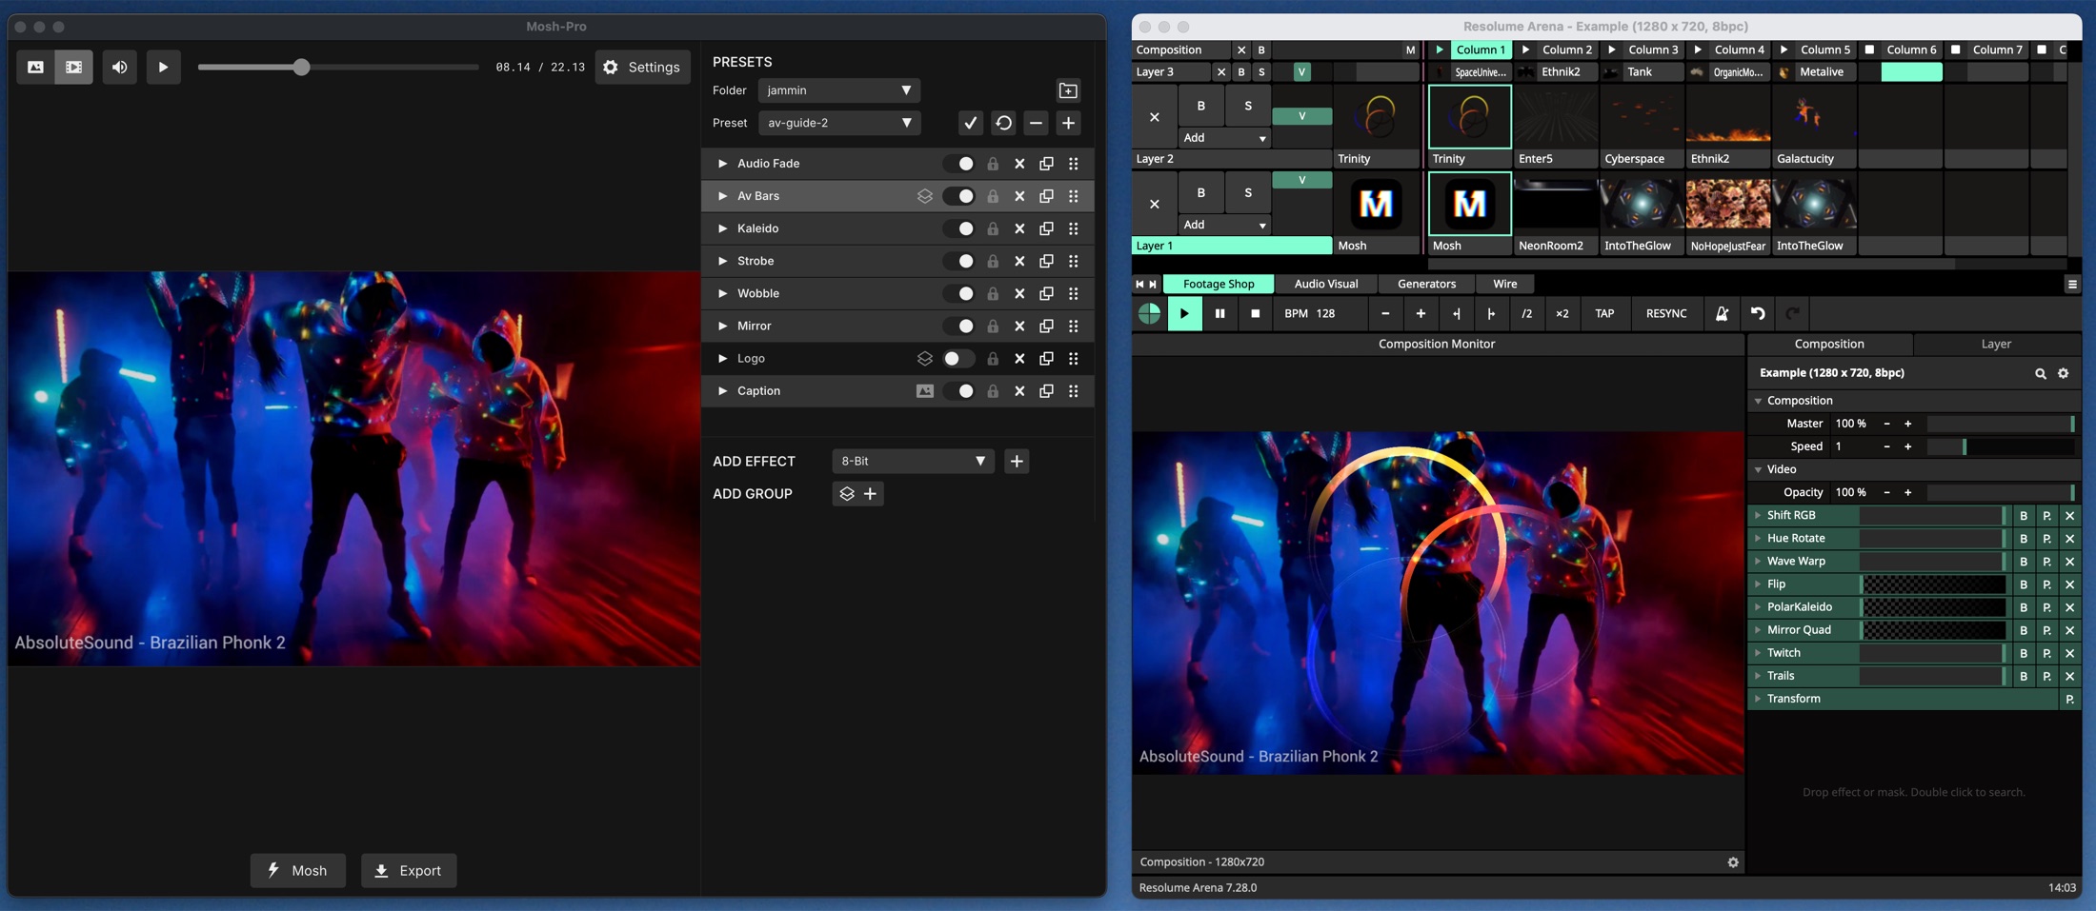
Task: Add a new effect group
Action: point(857,493)
